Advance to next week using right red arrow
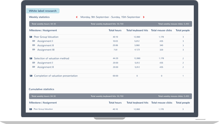This screenshot has width=219, height=124. [144, 17]
